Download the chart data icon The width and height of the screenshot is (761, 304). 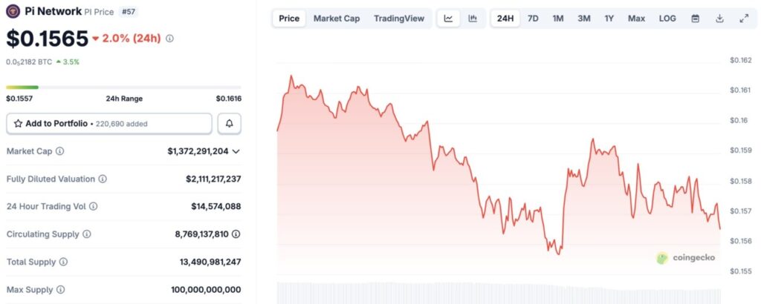click(x=719, y=19)
